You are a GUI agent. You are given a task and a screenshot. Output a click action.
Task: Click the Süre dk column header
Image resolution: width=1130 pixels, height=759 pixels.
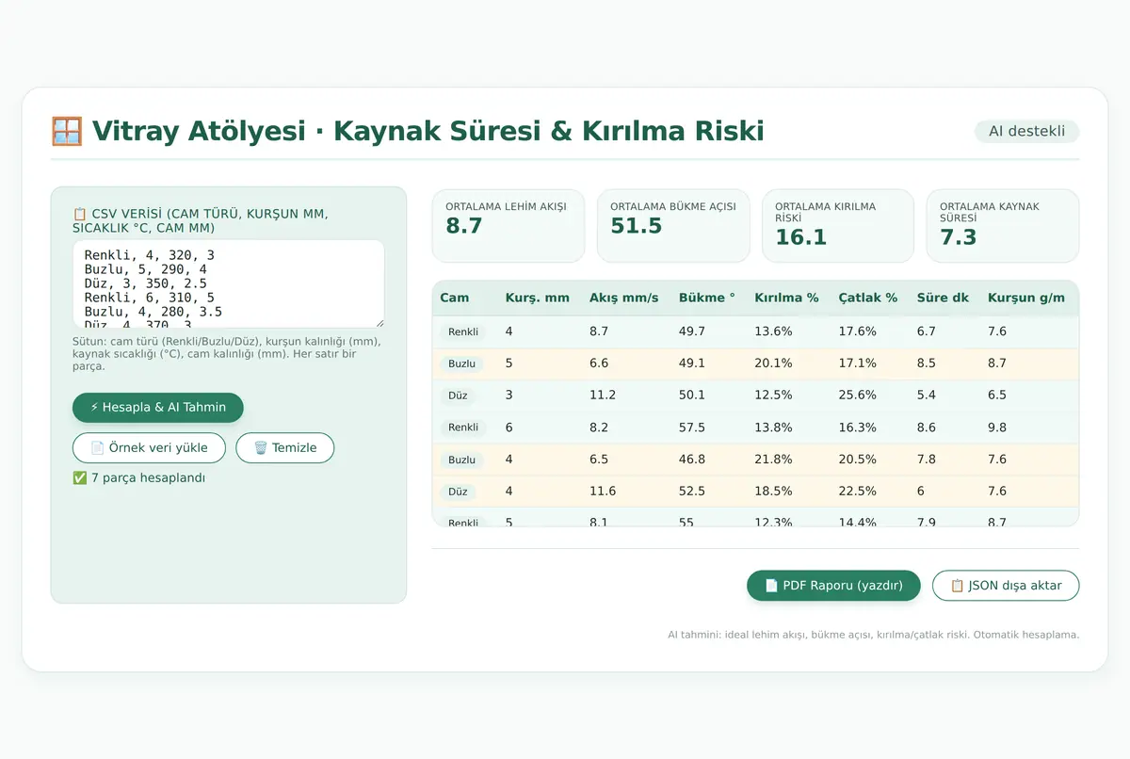943,298
